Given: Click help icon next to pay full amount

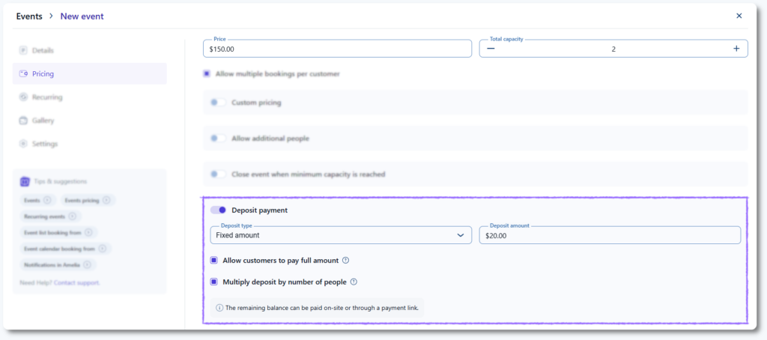Looking at the screenshot, I should coord(346,261).
